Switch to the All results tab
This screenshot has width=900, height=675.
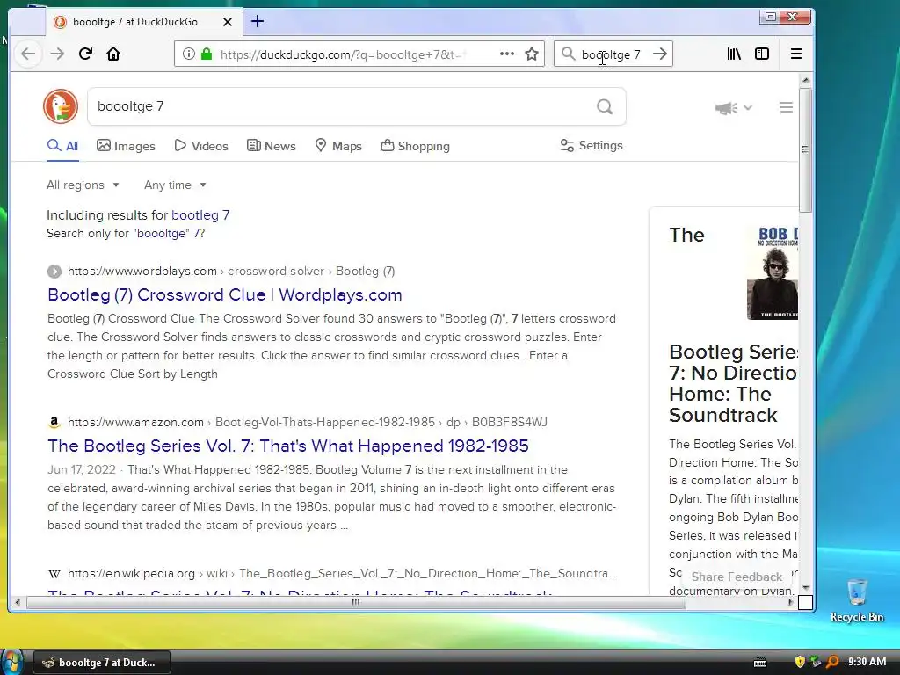[62, 146]
